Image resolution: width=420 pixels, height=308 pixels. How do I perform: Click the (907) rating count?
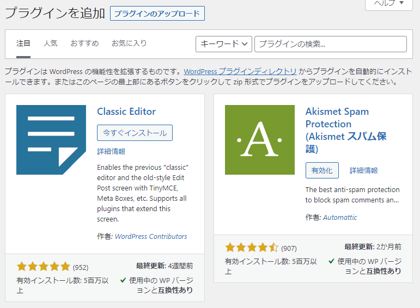(289, 248)
